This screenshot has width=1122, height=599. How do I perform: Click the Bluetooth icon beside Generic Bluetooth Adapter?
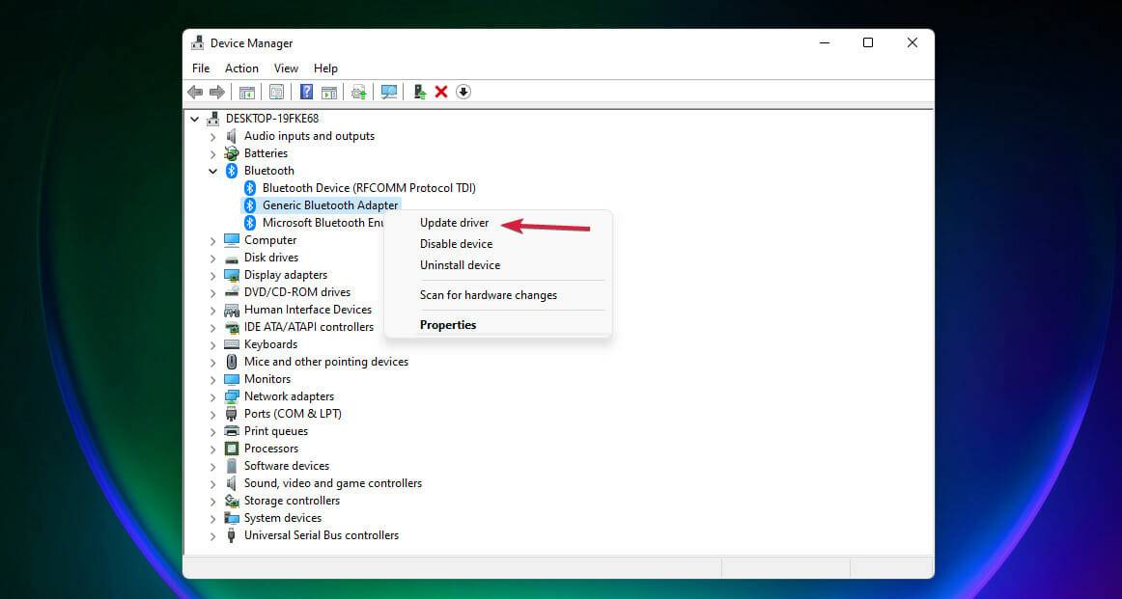[x=248, y=204]
